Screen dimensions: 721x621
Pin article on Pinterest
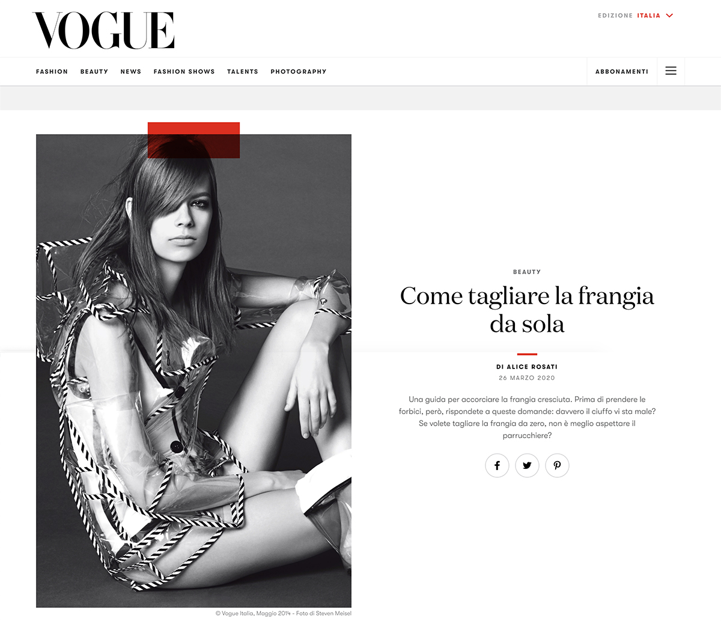[557, 465]
